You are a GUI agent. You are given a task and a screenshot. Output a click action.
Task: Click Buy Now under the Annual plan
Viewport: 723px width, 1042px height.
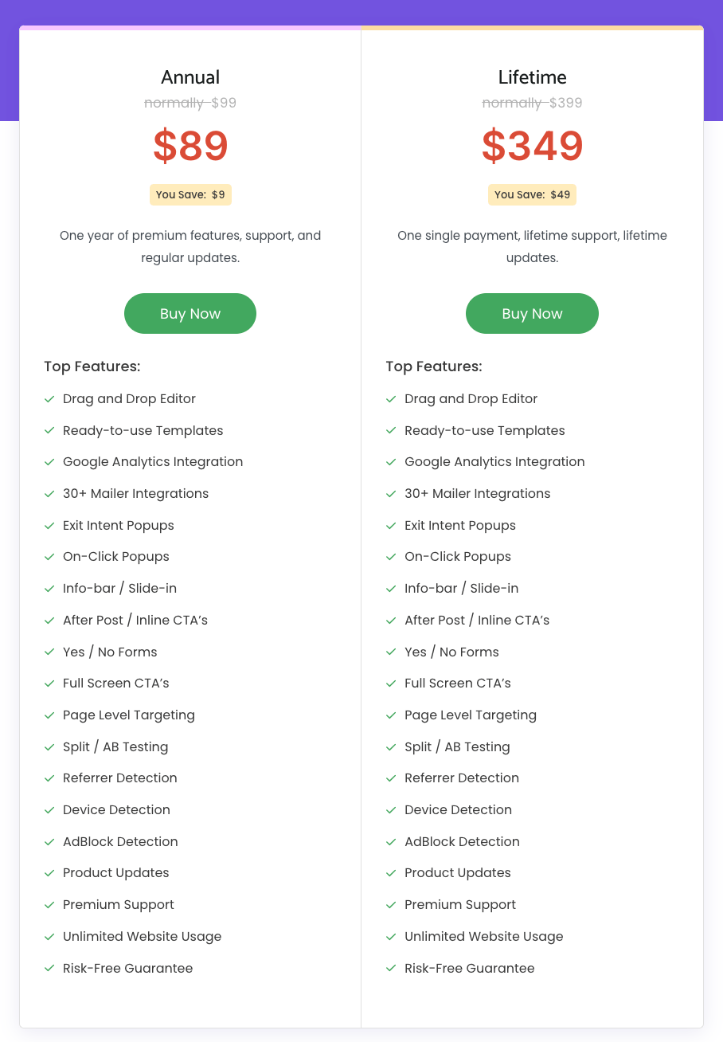point(190,314)
